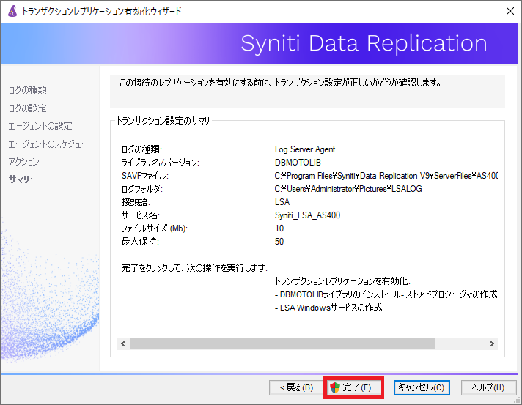Viewport: 522px width, 405px height.
Task: Click the summary scrollbar left arrow
Action: pyautogui.click(x=123, y=343)
